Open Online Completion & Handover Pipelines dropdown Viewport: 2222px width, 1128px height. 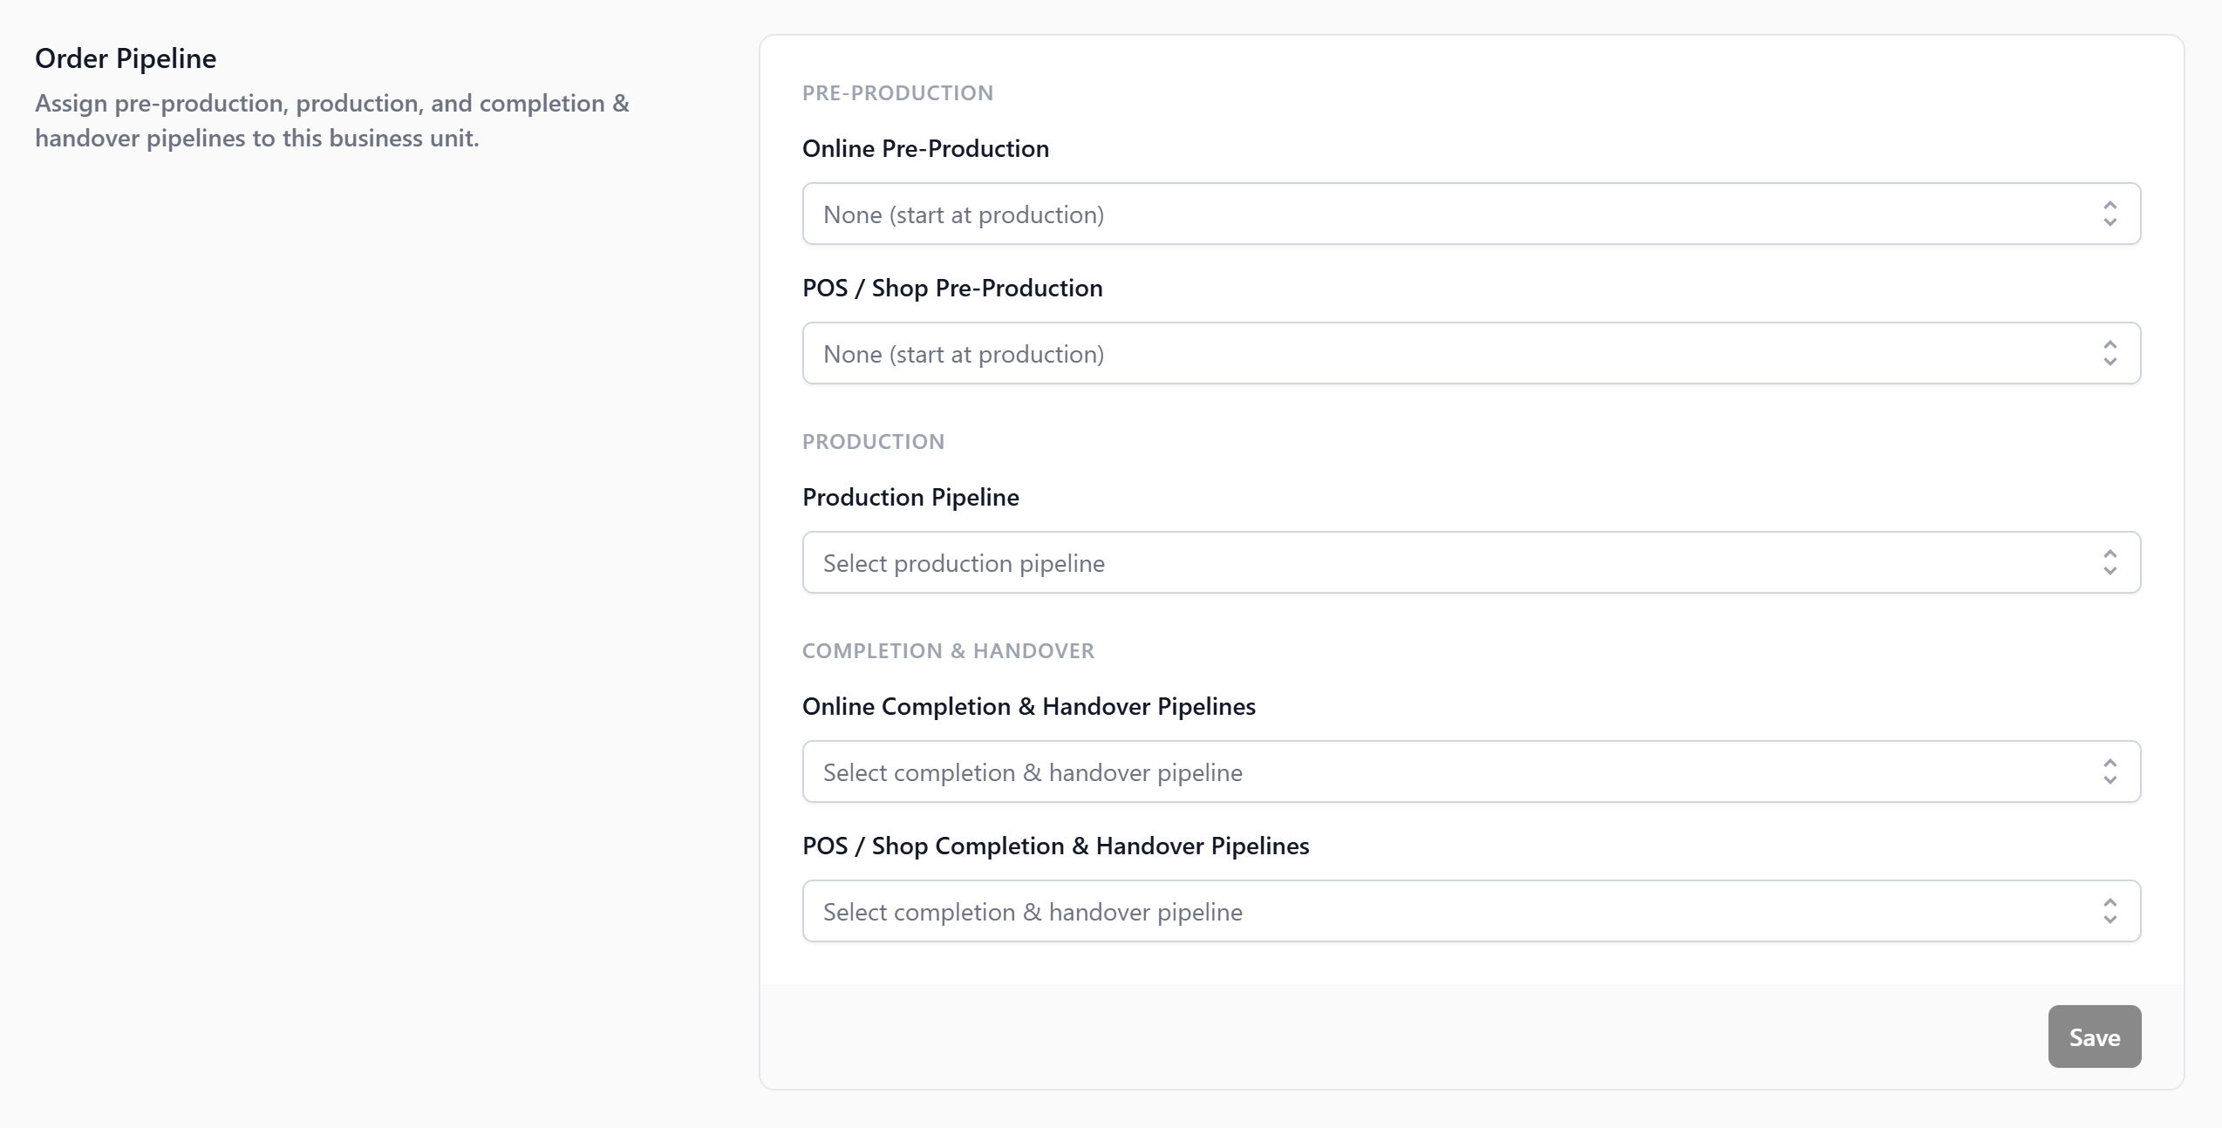coord(1470,771)
